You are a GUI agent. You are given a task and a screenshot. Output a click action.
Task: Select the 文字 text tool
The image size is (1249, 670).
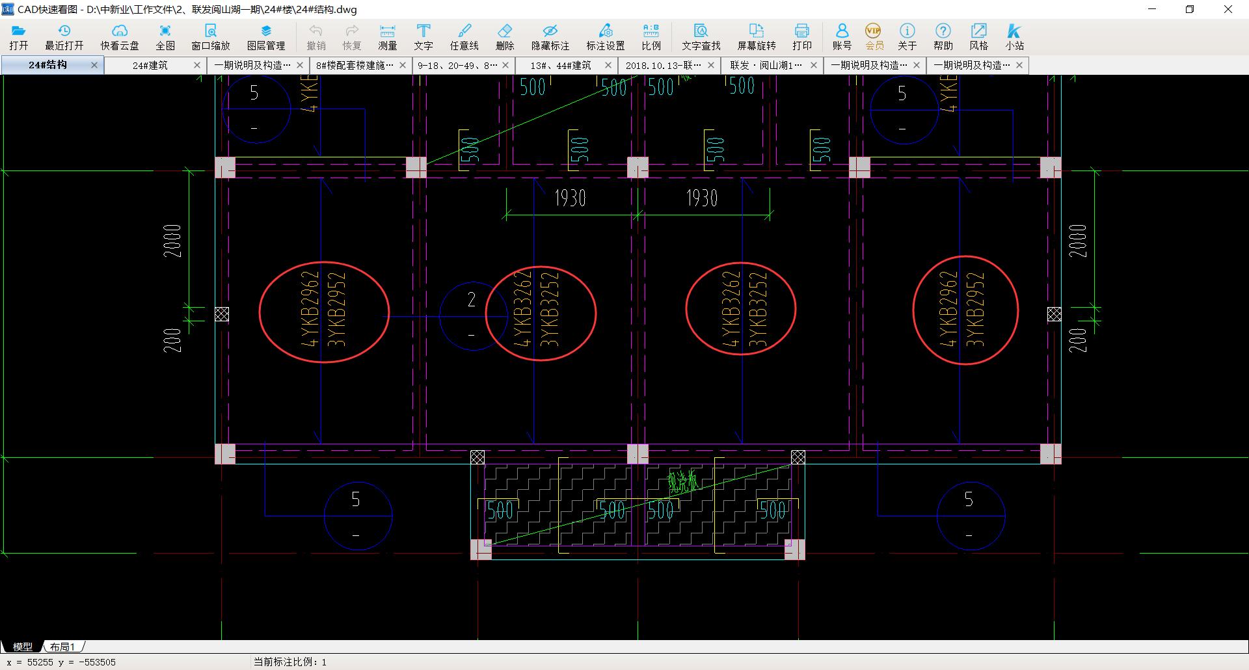point(423,37)
